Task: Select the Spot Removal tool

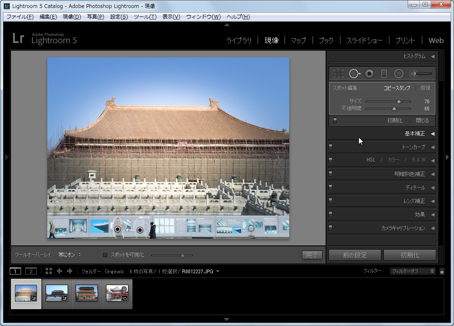Action: coord(354,74)
